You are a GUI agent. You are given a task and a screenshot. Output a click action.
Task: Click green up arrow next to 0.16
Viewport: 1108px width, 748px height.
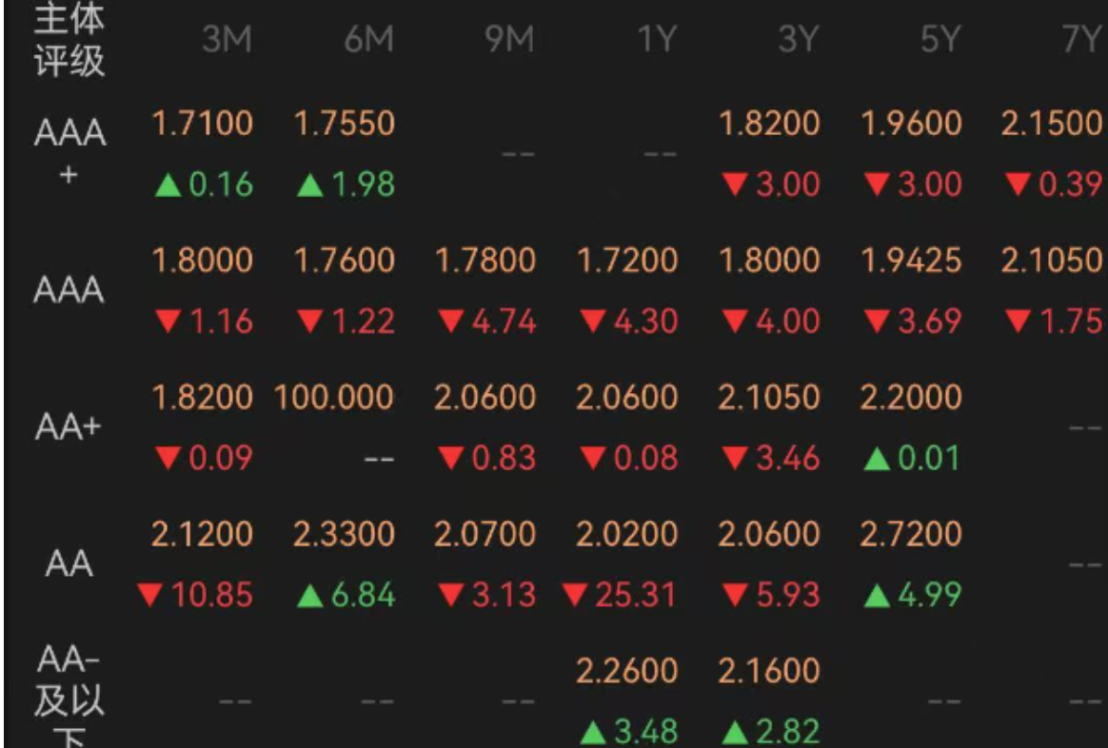pos(168,186)
